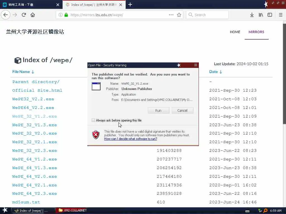The height and width of the screenshot is (214, 286).
Task: Select Last Update 2024-10-02 01:15 text
Action: pyautogui.click(x=241, y=64)
